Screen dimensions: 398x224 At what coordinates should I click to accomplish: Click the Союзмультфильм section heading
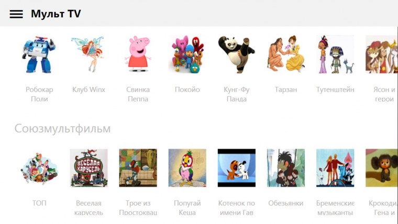click(62, 129)
